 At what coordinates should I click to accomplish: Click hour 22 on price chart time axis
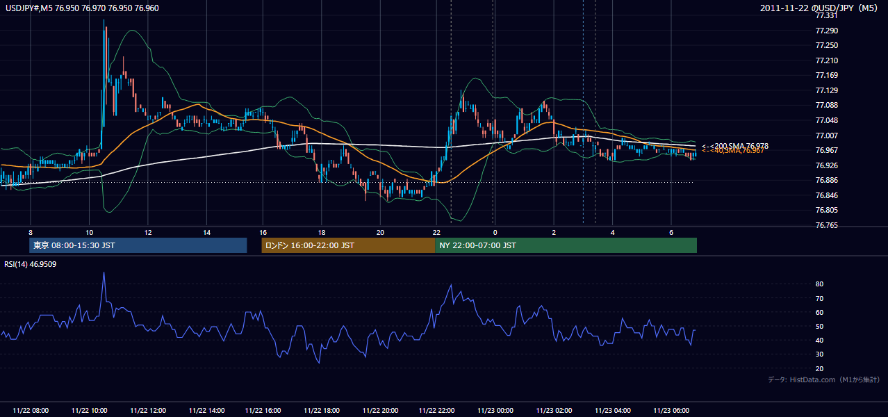click(436, 232)
